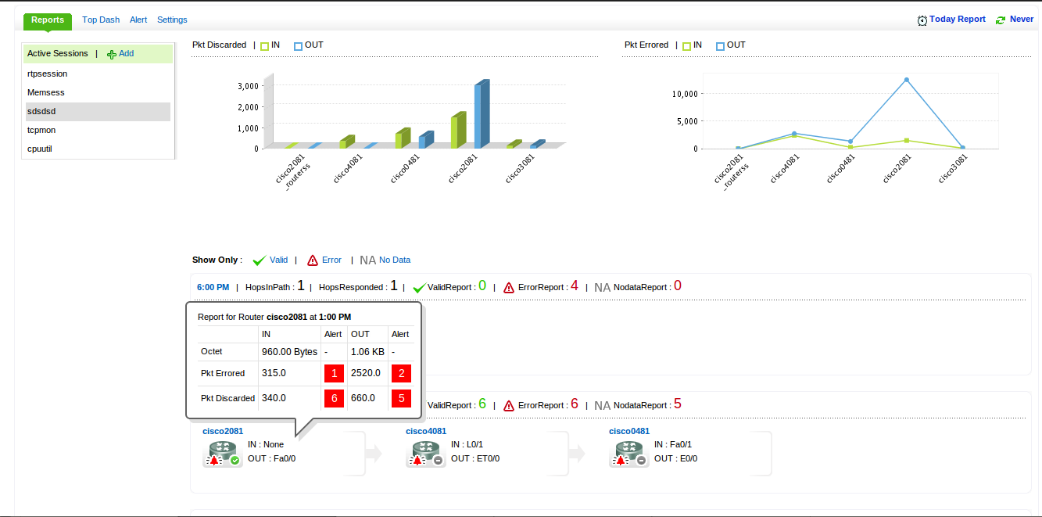1042x517 pixels.
Task: Click the cisco4081 router icon
Action: coord(426,454)
